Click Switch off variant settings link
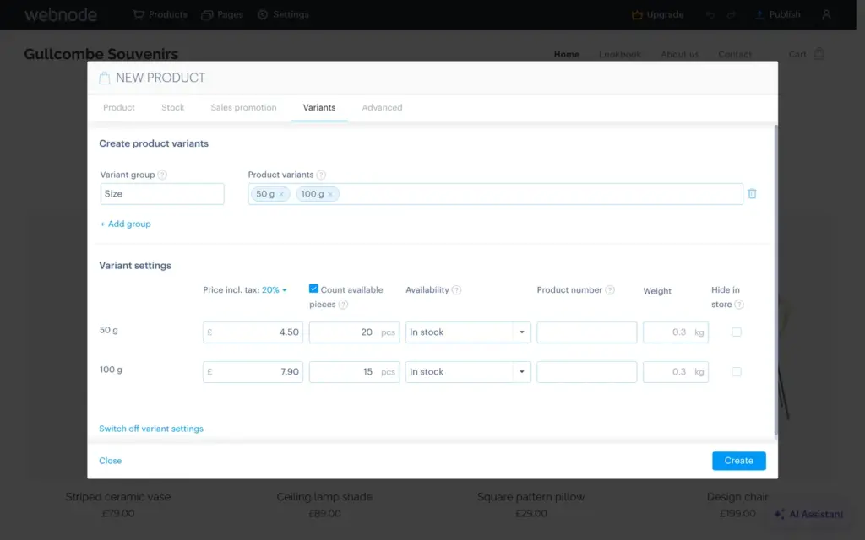 point(151,429)
